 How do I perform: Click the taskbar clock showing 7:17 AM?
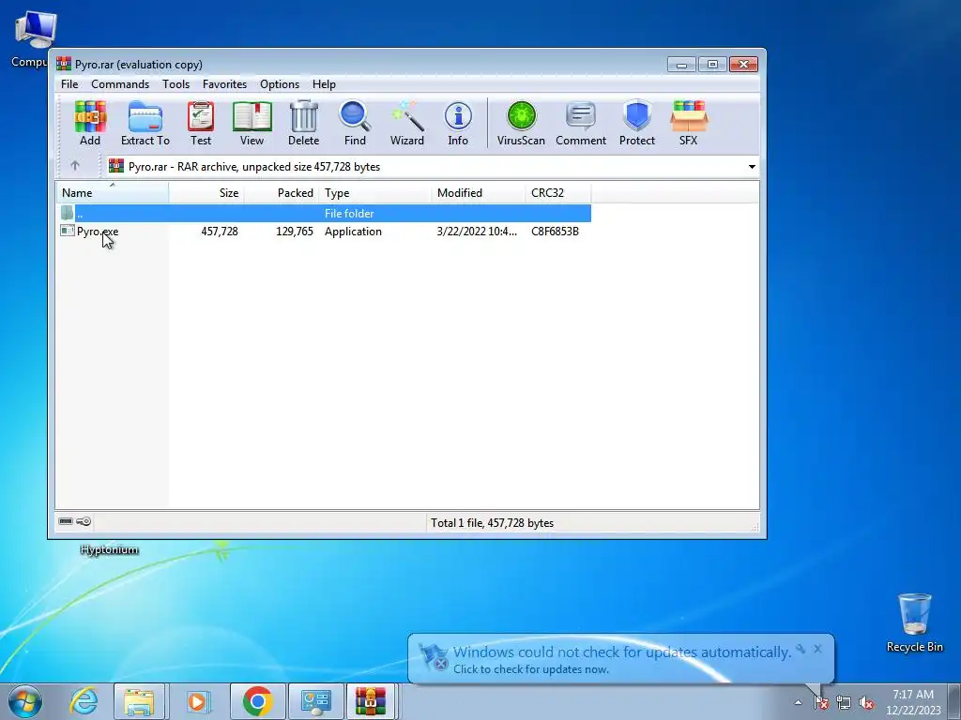click(913, 702)
